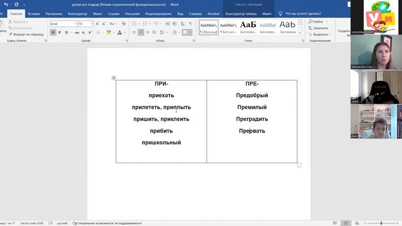
Task: Toggle show paragraph marks (¶)
Action: (190, 24)
